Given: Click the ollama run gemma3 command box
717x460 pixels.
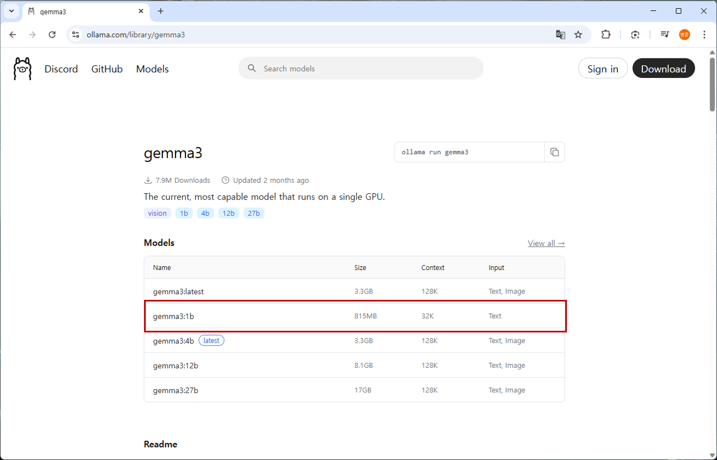Looking at the screenshot, I should click(x=470, y=152).
